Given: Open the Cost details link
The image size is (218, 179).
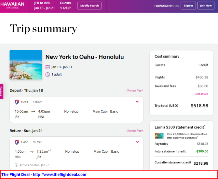Looking at the screenshot, I should 201,94.
